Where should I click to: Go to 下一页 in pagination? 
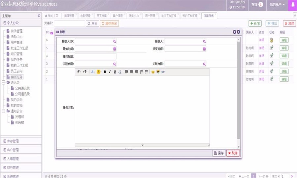pos(263,176)
